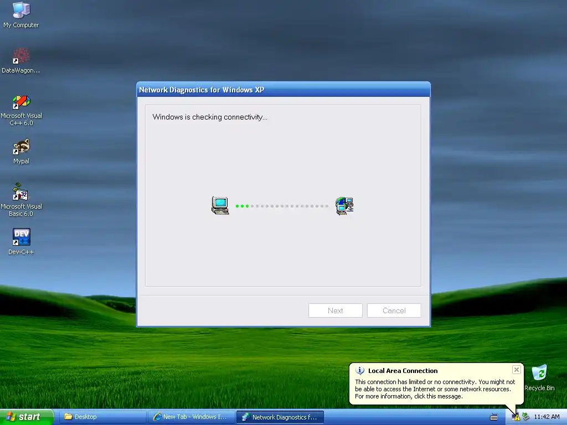Select the Dev-C++ desktop shortcut
The width and height of the screenshot is (567, 425).
click(21, 241)
